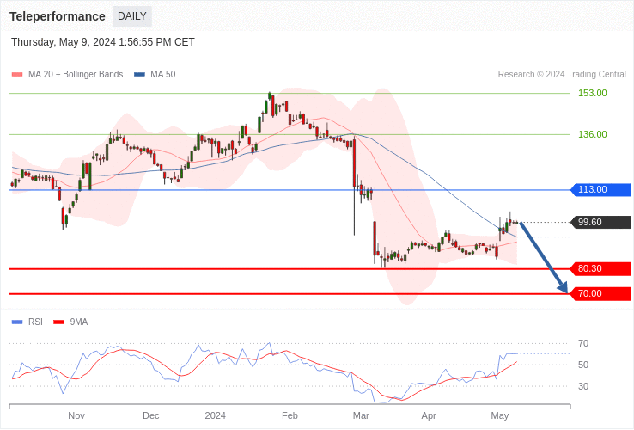Click the DAILY timeframe badge
Image resolution: width=634 pixels, height=430 pixels.
pyautogui.click(x=131, y=16)
